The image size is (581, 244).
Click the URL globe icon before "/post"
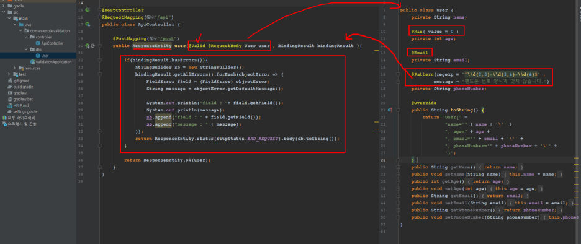coord(151,38)
